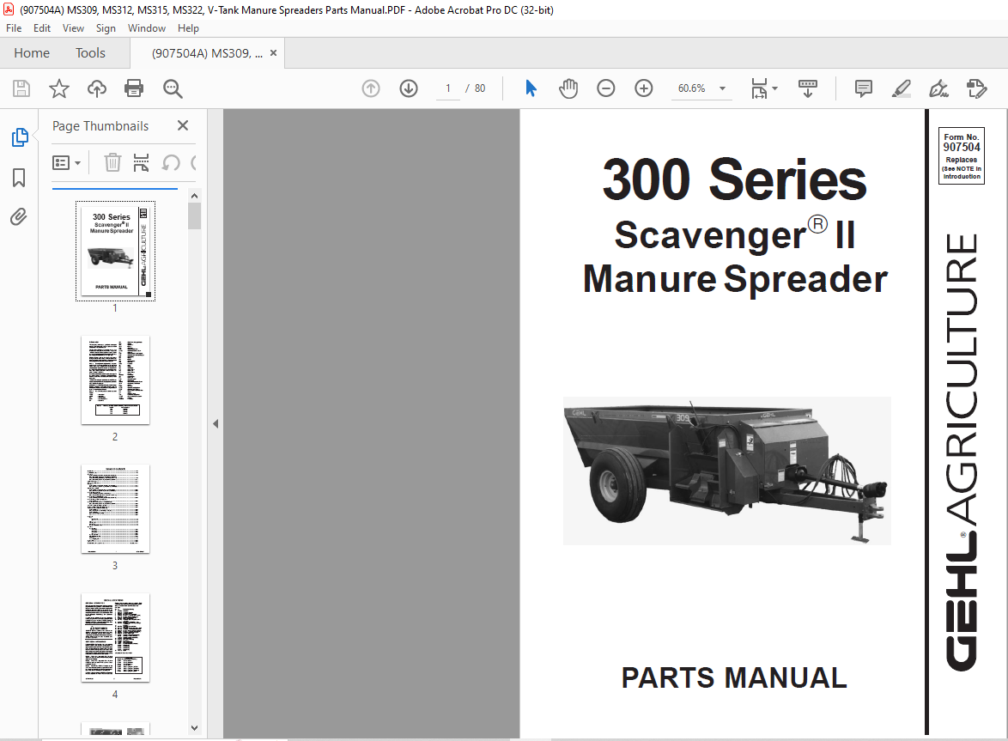Activate the Hand pan tool

568,88
